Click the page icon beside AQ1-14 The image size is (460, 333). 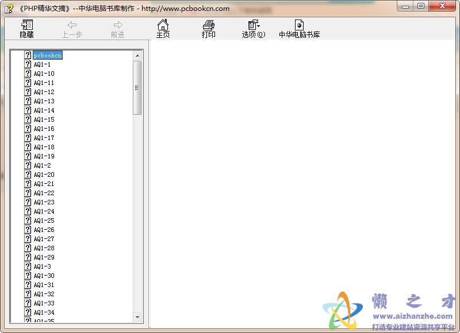pos(28,110)
